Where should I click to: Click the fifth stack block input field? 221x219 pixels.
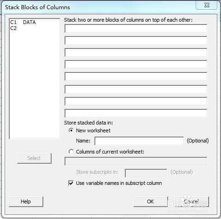point(136,77)
